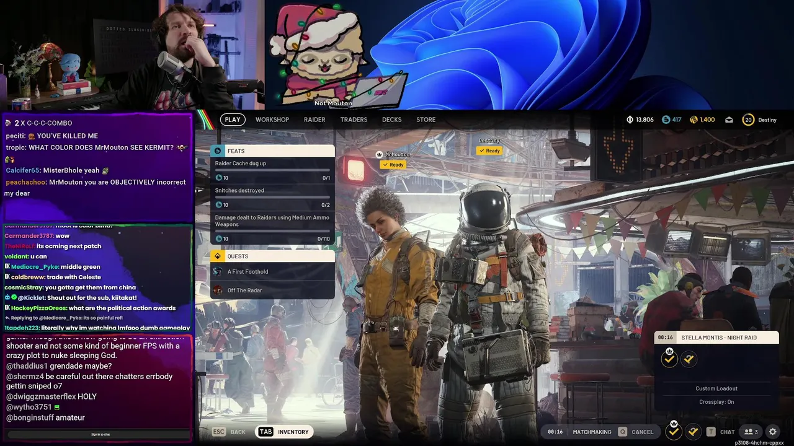This screenshot has height=446, width=794.
Task: Click the blue cred icon near 417
Action: point(666,120)
